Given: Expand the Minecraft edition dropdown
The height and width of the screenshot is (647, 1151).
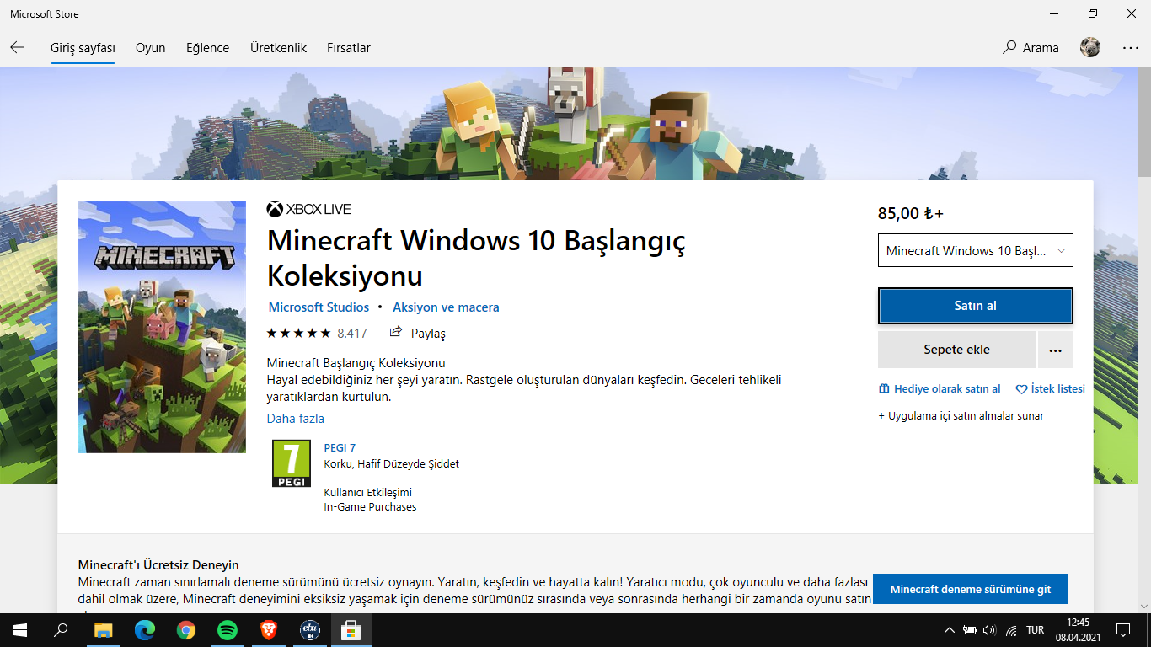Looking at the screenshot, I should pyautogui.click(x=976, y=250).
